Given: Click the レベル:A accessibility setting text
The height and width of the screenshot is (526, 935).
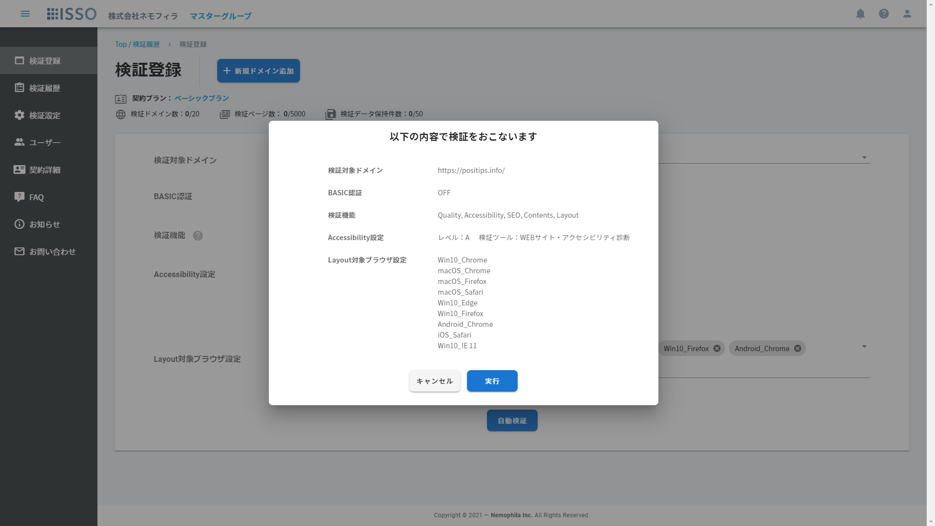Looking at the screenshot, I should 453,237.
